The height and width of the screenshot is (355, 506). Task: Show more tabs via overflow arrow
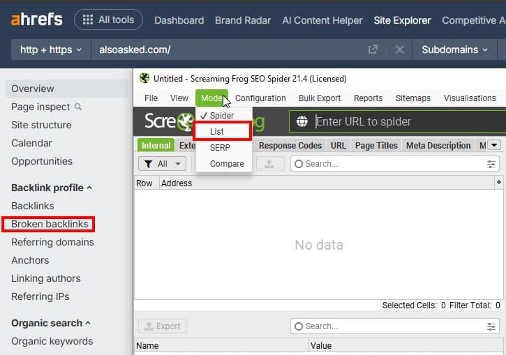(x=494, y=145)
